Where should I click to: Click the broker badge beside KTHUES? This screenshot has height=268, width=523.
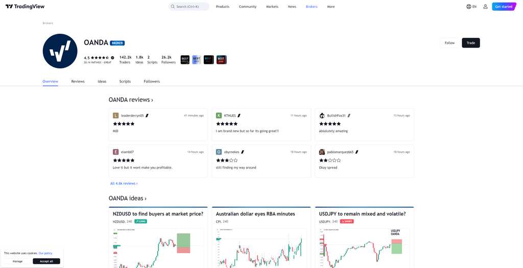[239, 116]
